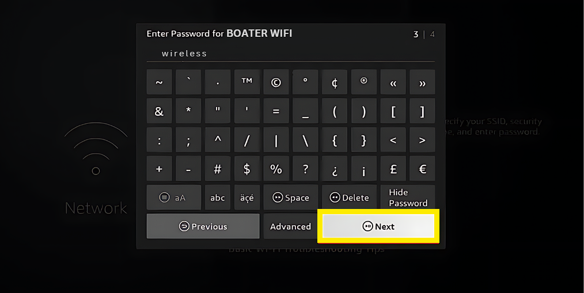Open Advanced network options
The height and width of the screenshot is (293, 584).
point(290,226)
